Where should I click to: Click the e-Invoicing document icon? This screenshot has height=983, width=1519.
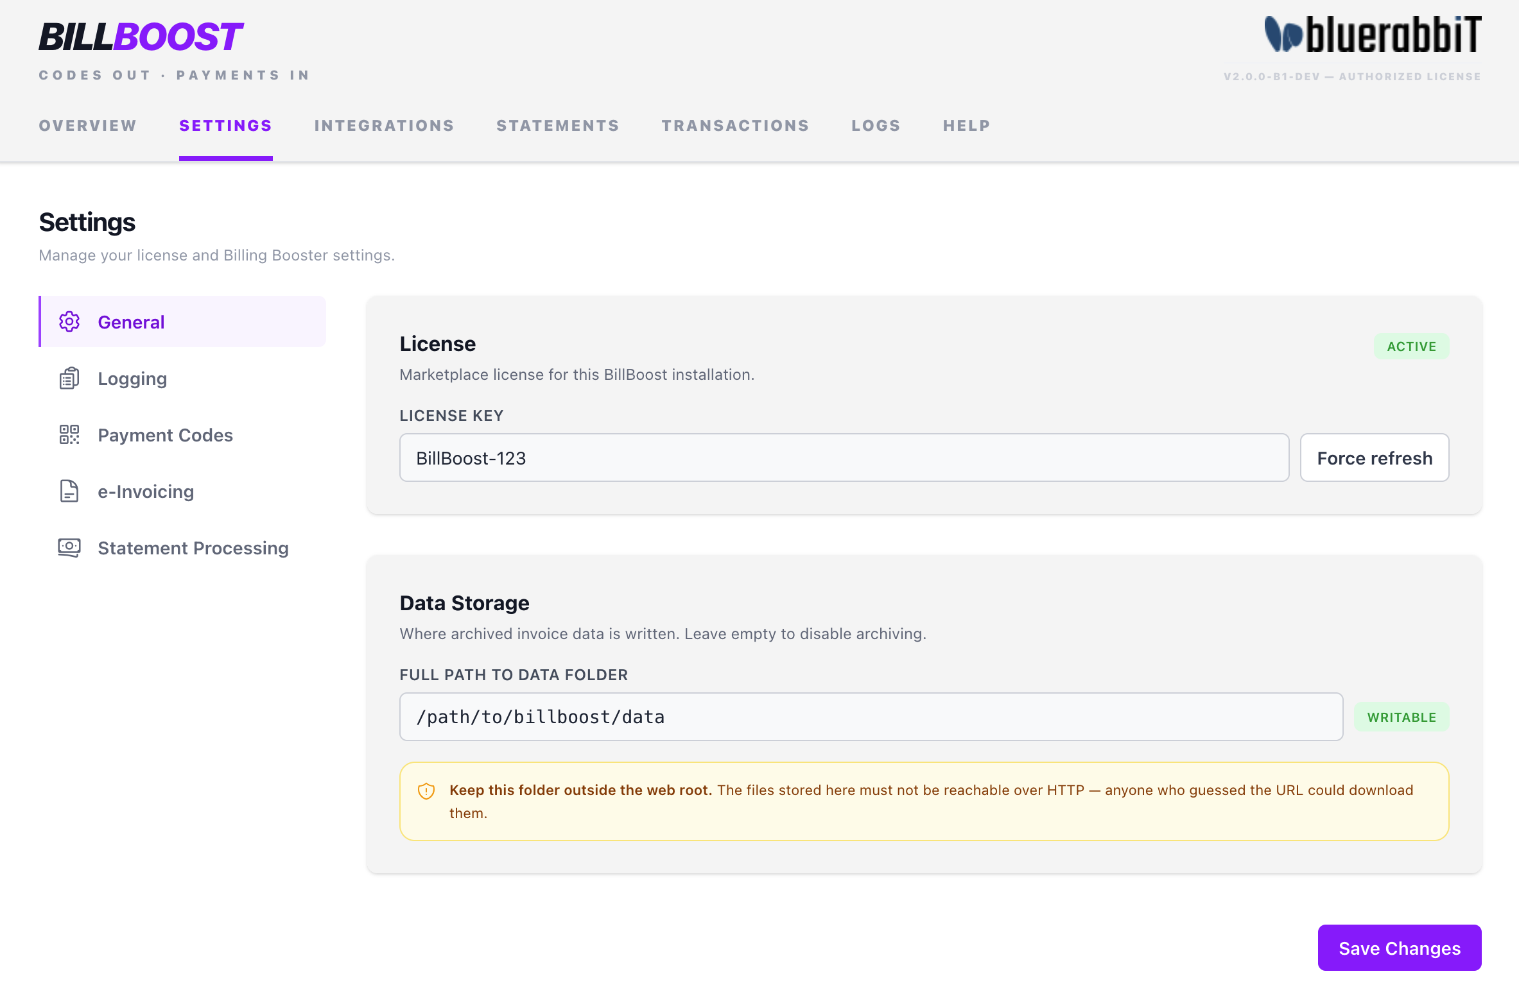(x=69, y=491)
